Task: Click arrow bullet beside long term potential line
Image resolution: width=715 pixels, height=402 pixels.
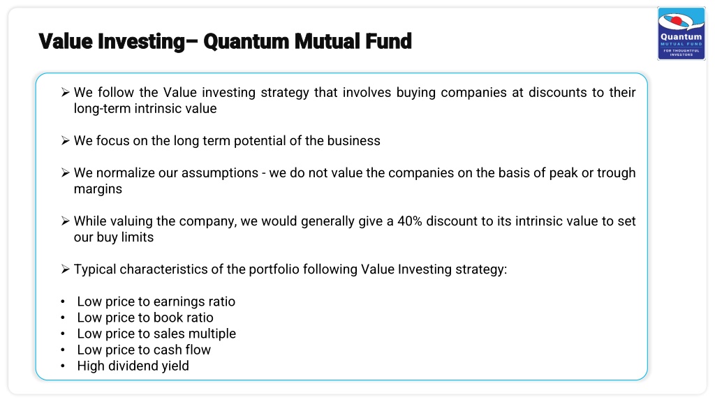Action: pyautogui.click(x=65, y=141)
